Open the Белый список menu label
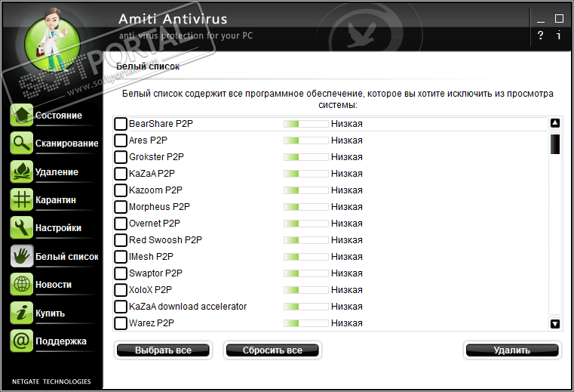 [x=66, y=257]
